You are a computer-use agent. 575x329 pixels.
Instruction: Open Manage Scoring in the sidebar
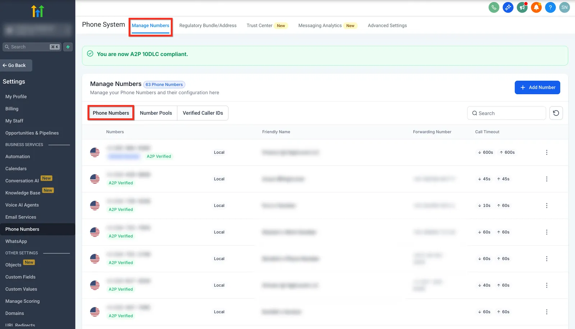[x=23, y=301]
